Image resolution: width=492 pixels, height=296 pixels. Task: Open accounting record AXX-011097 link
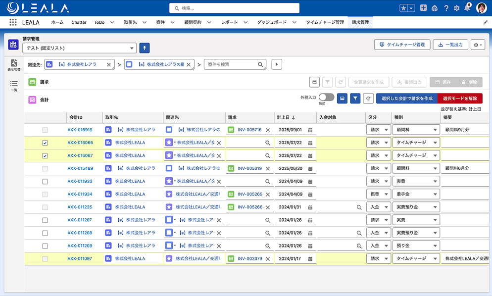click(x=80, y=259)
